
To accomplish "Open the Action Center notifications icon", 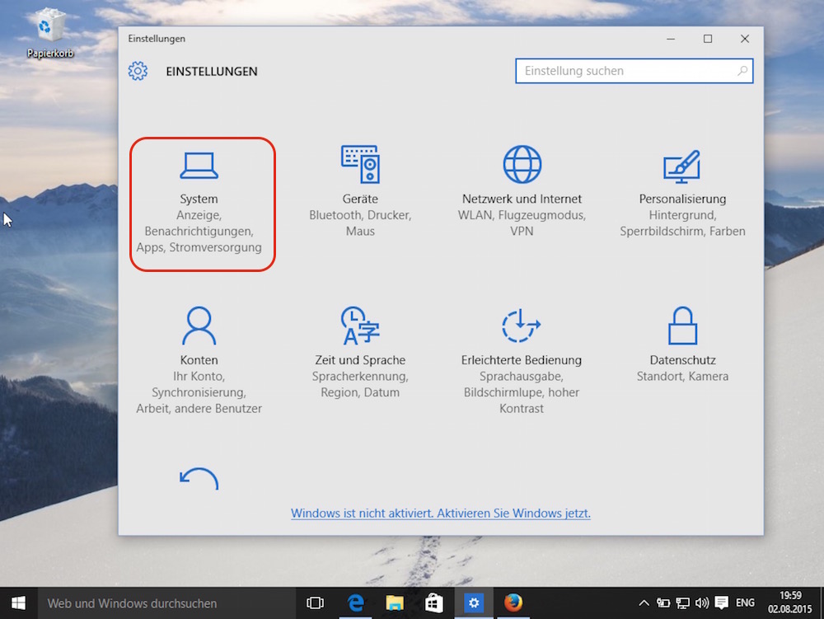I will [722, 603].
